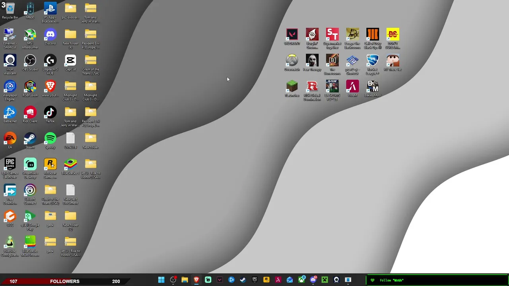This screenshot has width=509, height=286.
Task: Open Xbox app in the taskbar
Action: coord(301,280)
